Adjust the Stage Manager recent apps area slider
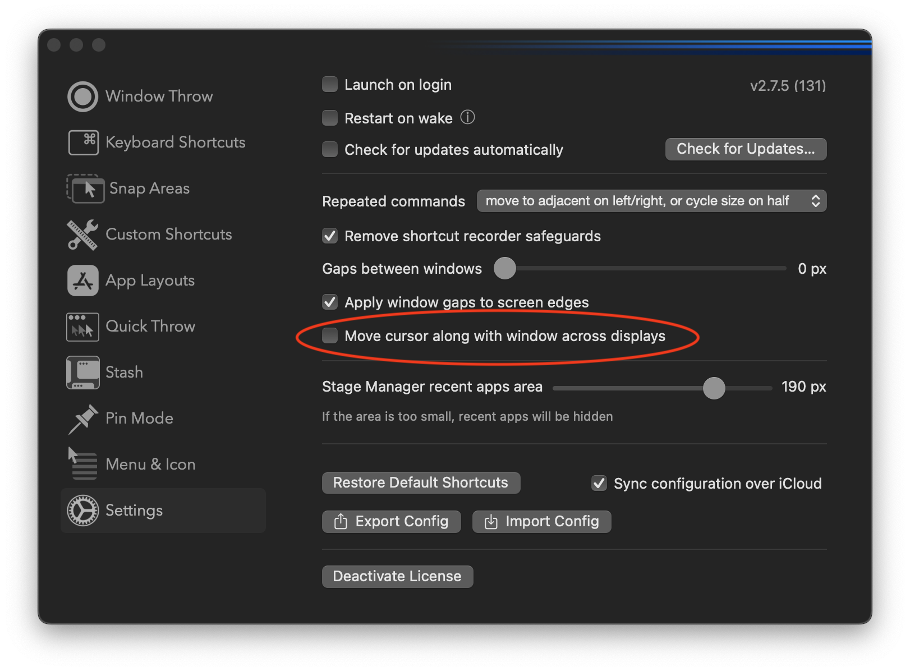 click(x=714, y=388)
